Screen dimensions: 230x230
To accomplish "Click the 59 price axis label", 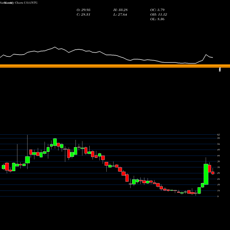I will pyautogui.click(x=218, y=138).
